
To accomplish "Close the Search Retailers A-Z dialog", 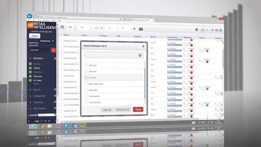I will [x=143, y=46].
